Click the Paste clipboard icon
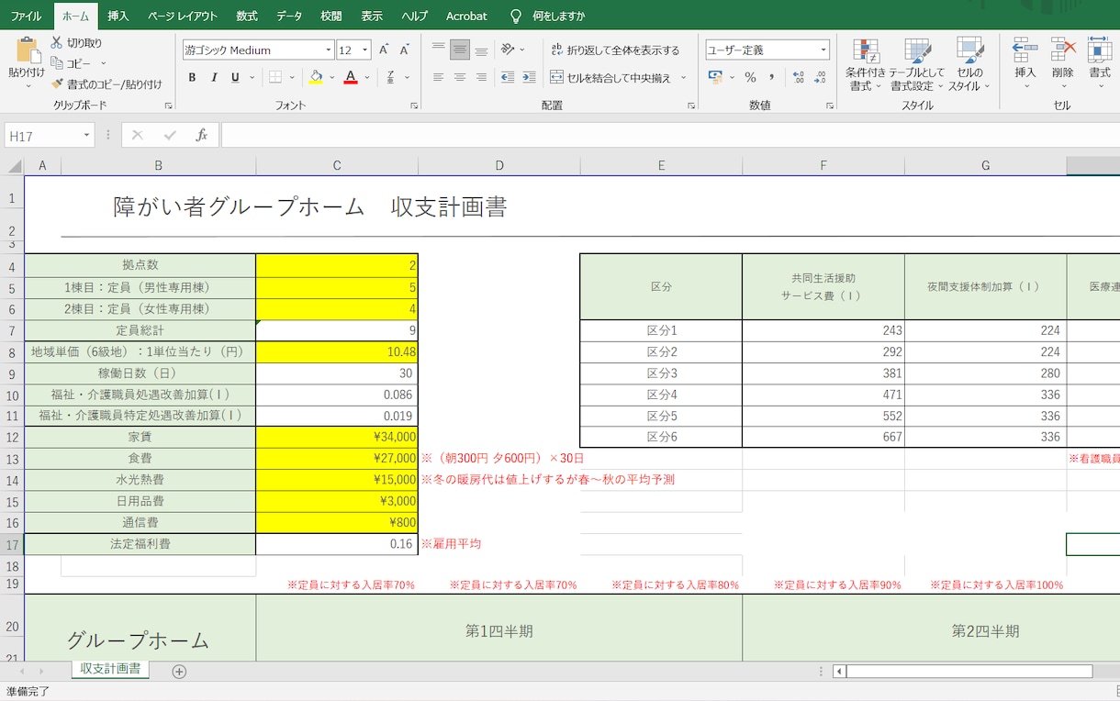 pos(27,50)
